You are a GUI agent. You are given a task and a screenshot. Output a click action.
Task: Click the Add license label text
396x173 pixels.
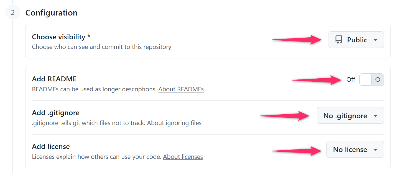coord(51,146)
